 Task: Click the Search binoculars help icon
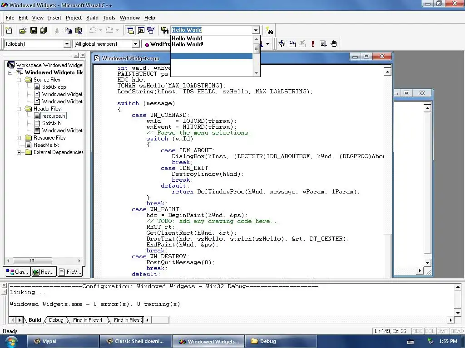tap(269, 30)
